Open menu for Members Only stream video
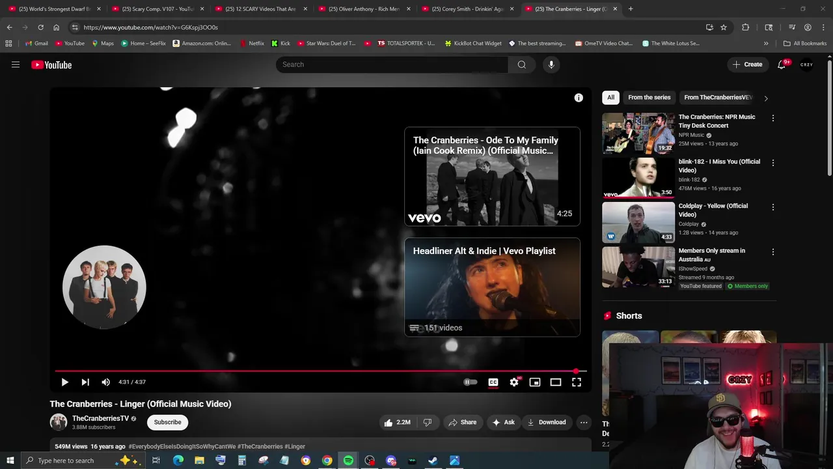 point(772,252)
